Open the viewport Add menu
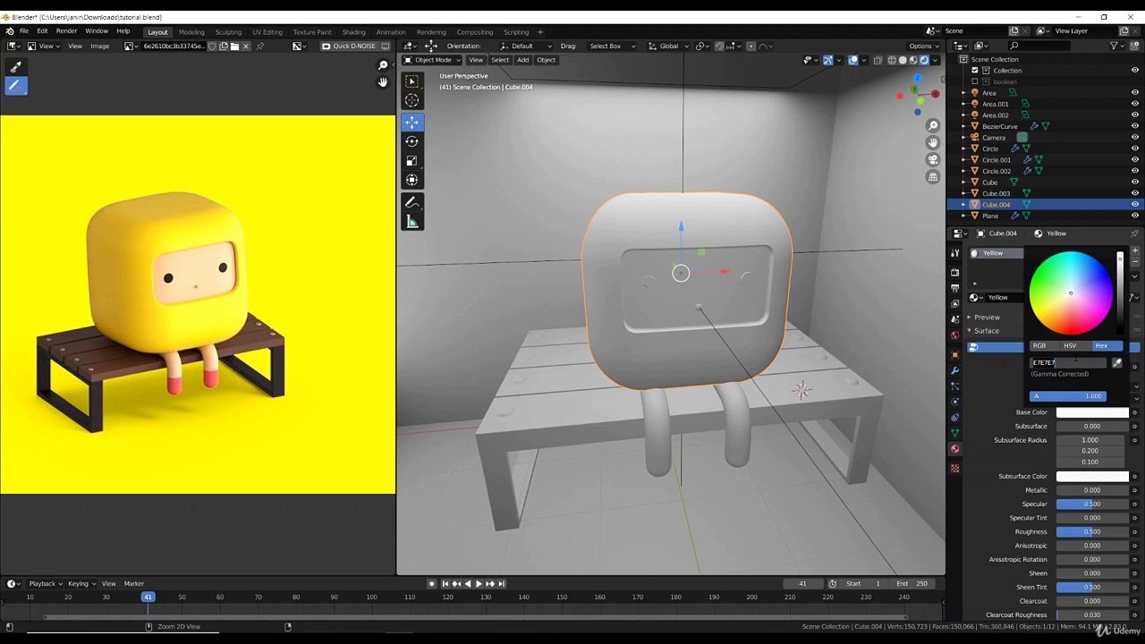The image size is (1145, 644). pyautogui.click(x=522, y=60)
